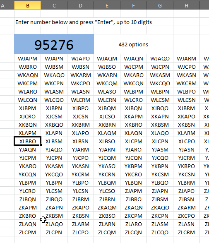
Task: Click the blue 95276 number input cell
Action: click(x=54, y=44)
